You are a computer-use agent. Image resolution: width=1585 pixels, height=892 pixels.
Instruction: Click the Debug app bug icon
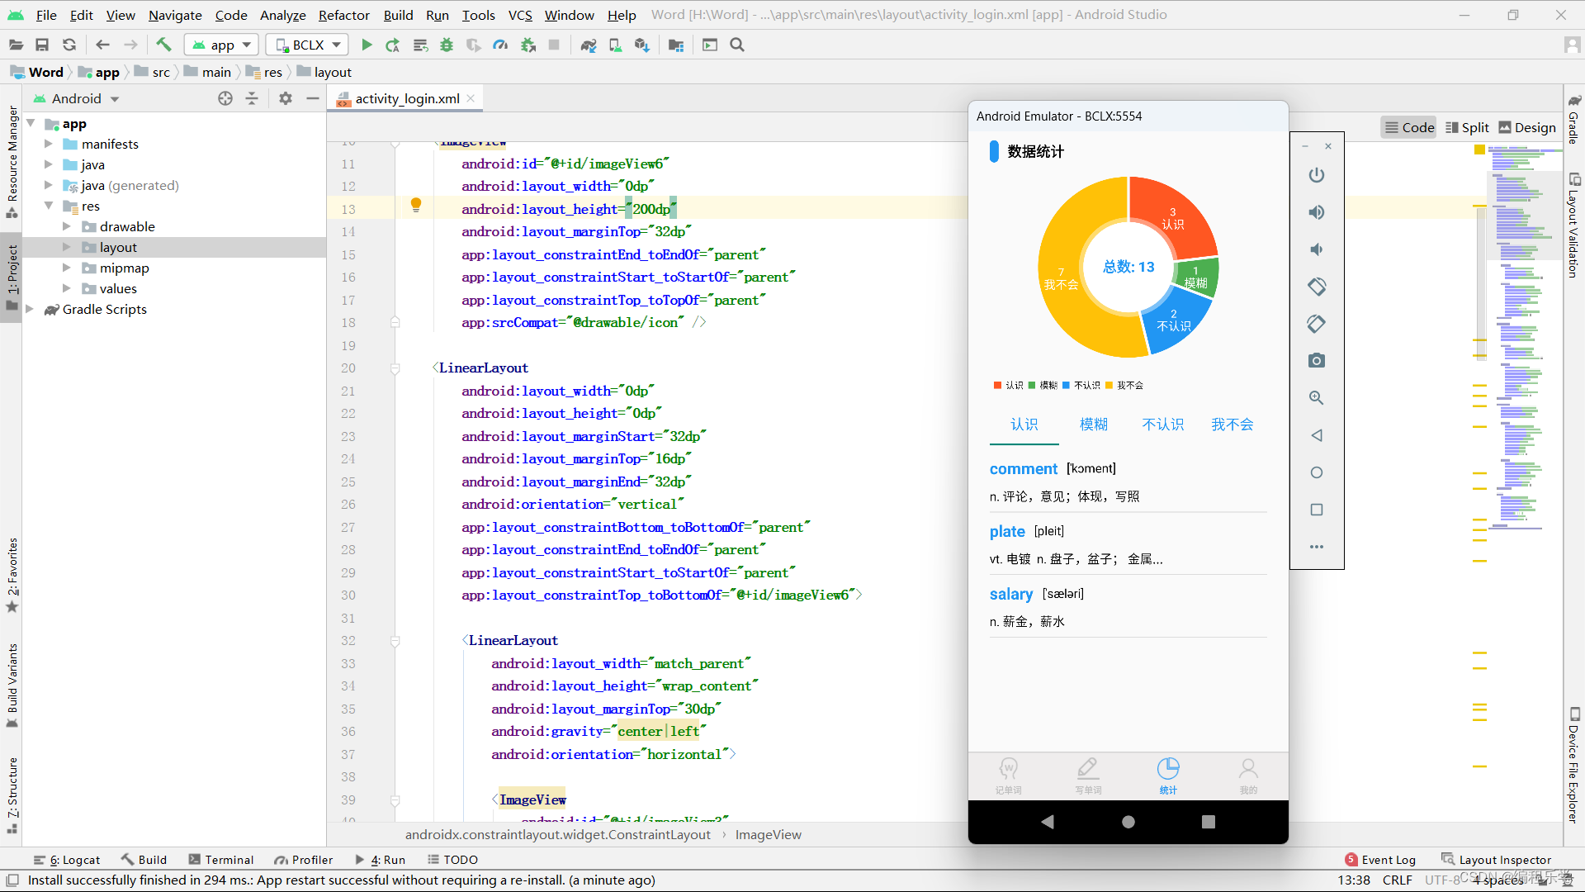coord(447,45)
